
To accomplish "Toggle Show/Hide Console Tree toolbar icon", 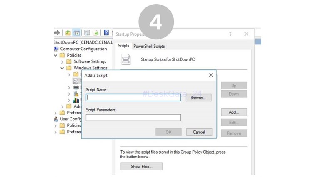I will [77, 33].
